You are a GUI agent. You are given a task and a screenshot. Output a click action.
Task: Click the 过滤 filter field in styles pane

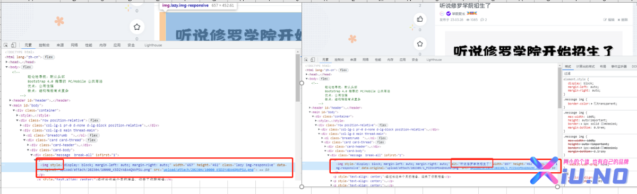click(600, 73)
